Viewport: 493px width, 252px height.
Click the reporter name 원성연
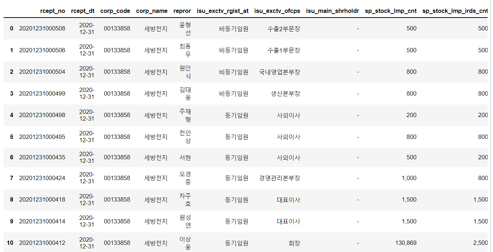tap(185, 221)
